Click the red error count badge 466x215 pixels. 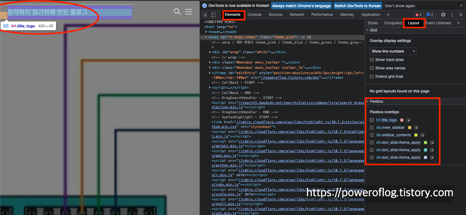tap(418, 15)
